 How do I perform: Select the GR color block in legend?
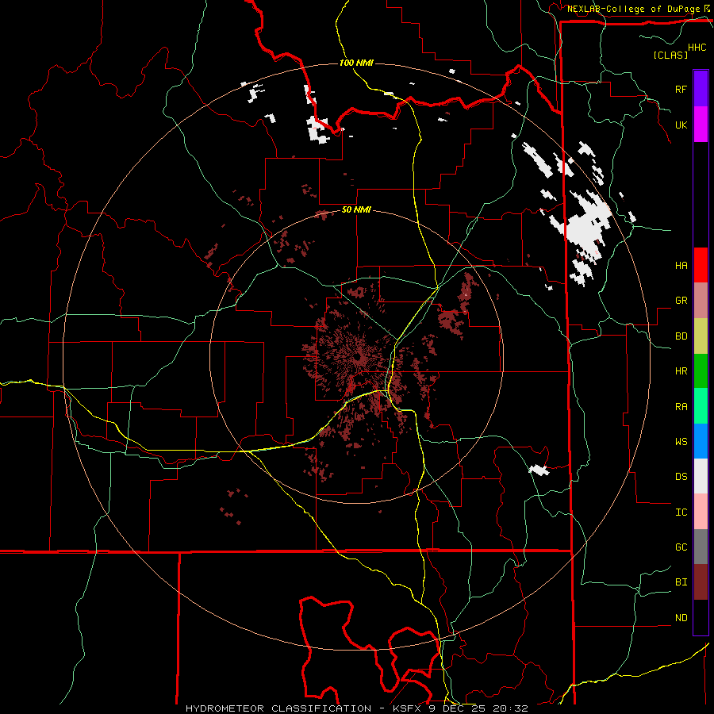(x=701, y=301)
